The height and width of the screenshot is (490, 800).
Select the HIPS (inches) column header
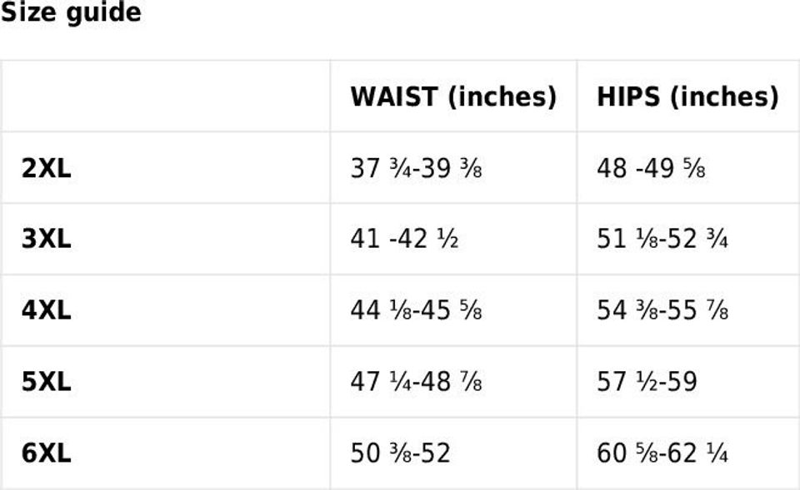687,97
